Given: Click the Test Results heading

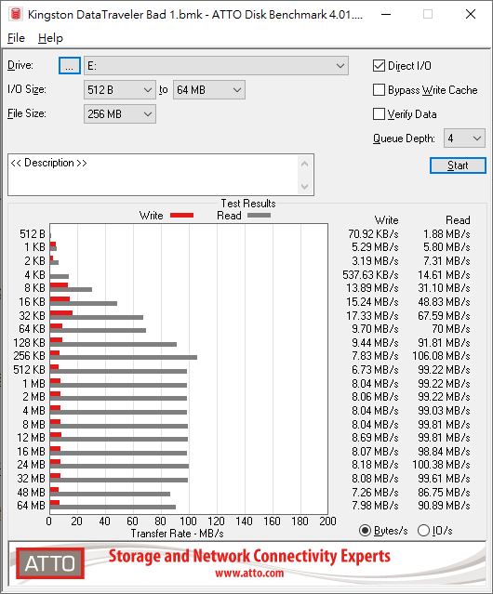Looking at the screenshot, I should pos(248,204).
